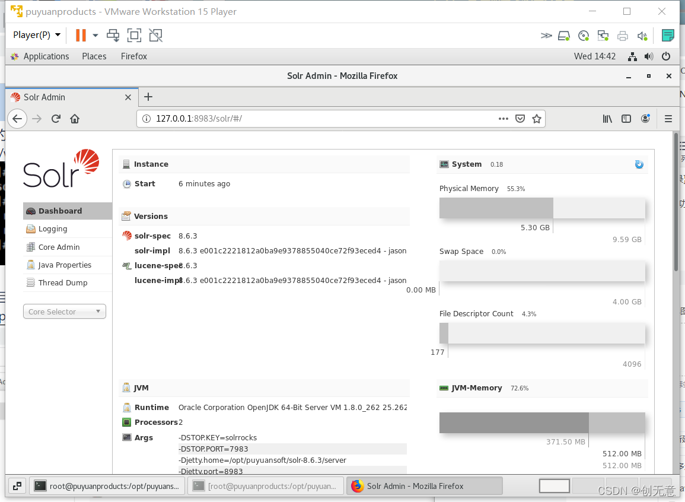
Task: Pause the virtual machine in VMware toolbar
Action: tap(81, 35)
